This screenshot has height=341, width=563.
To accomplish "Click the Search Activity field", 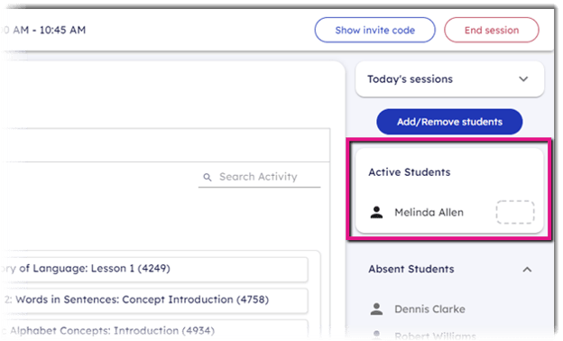I will coord(259,177).
